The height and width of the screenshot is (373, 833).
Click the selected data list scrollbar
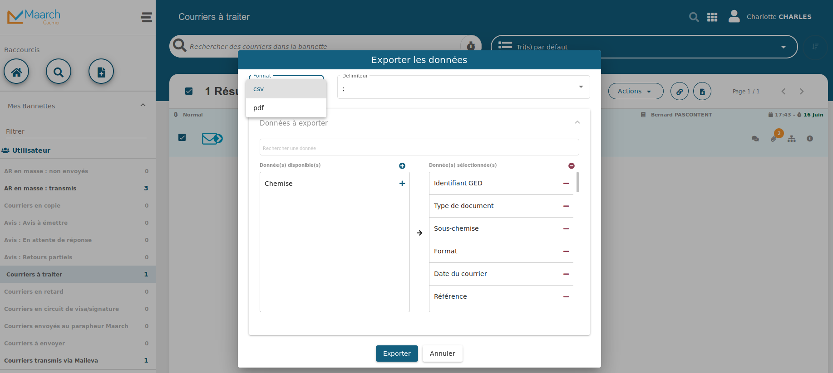(x=577, y=182)
